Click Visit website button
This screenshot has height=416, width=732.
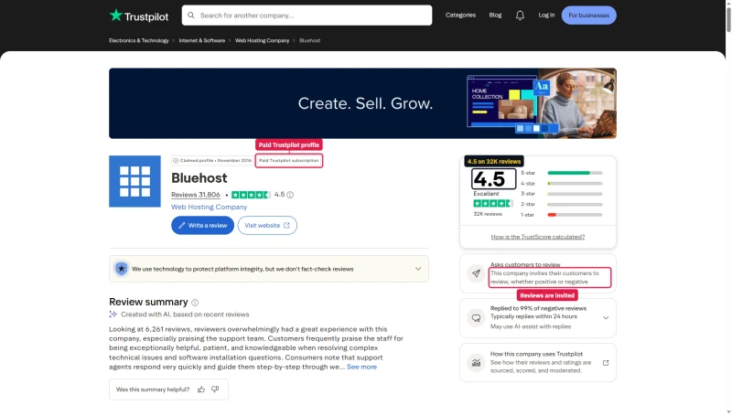[267, 226]
